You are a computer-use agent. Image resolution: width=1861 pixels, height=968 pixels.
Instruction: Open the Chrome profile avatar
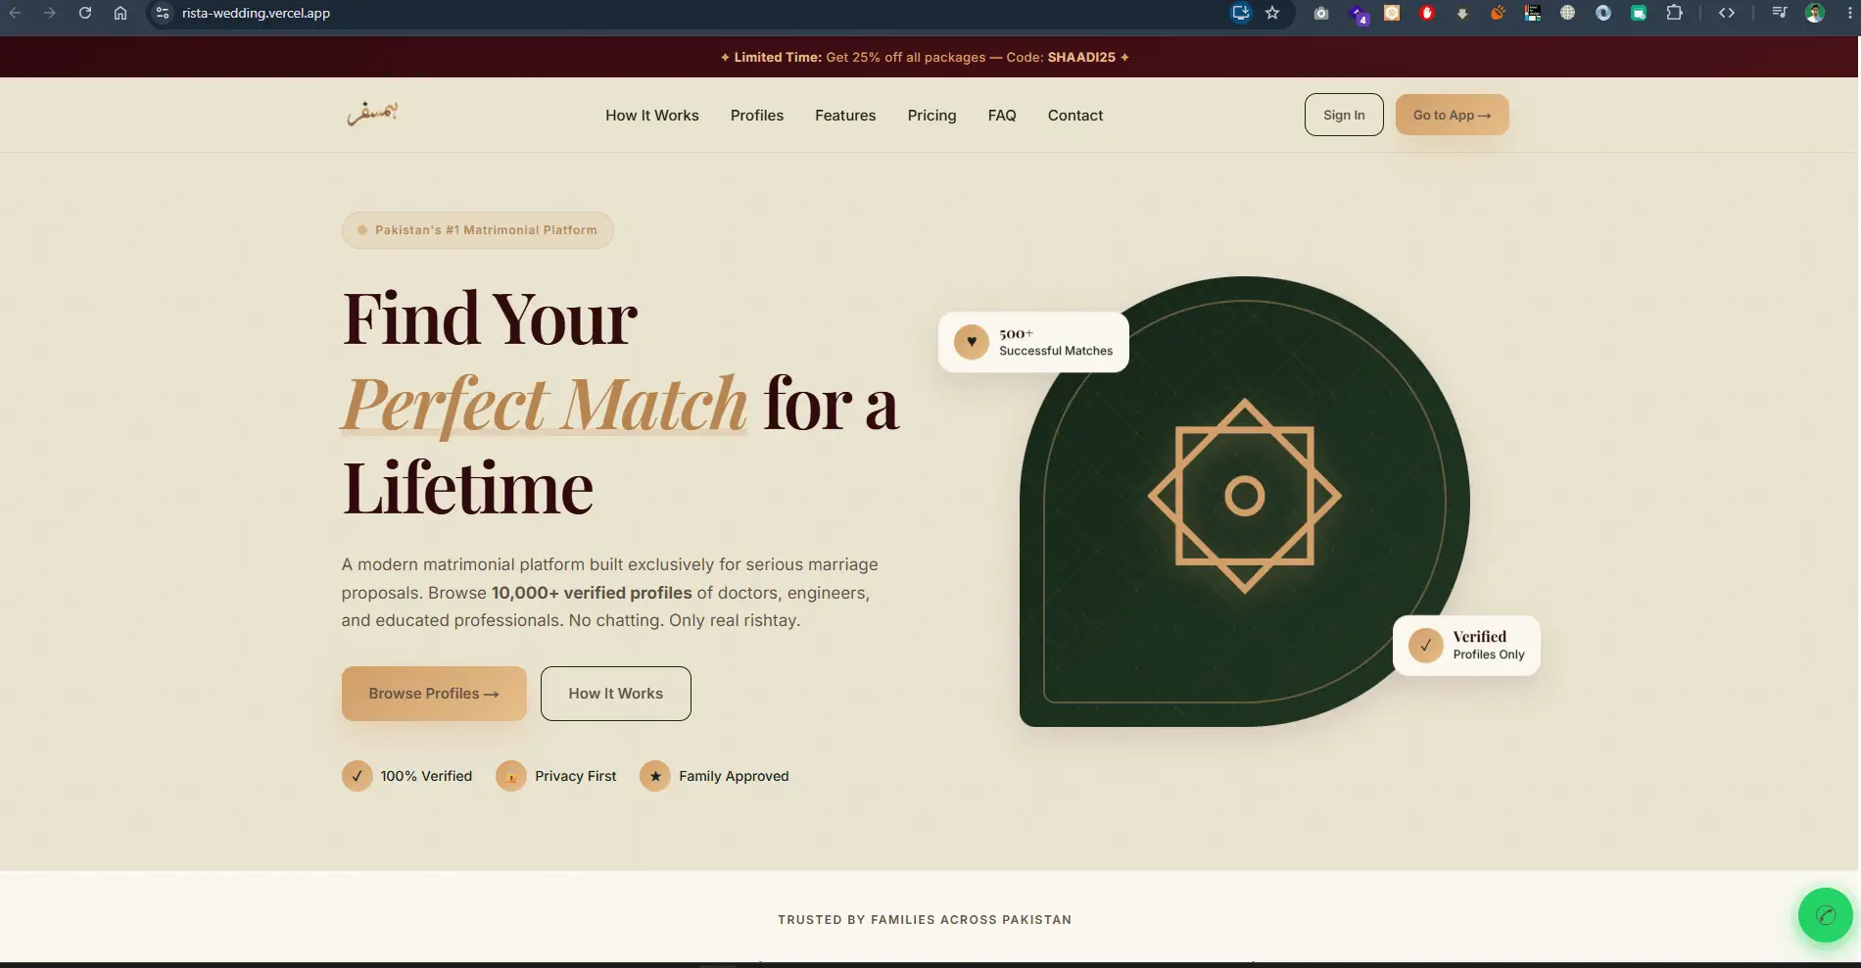(1815, 13)
